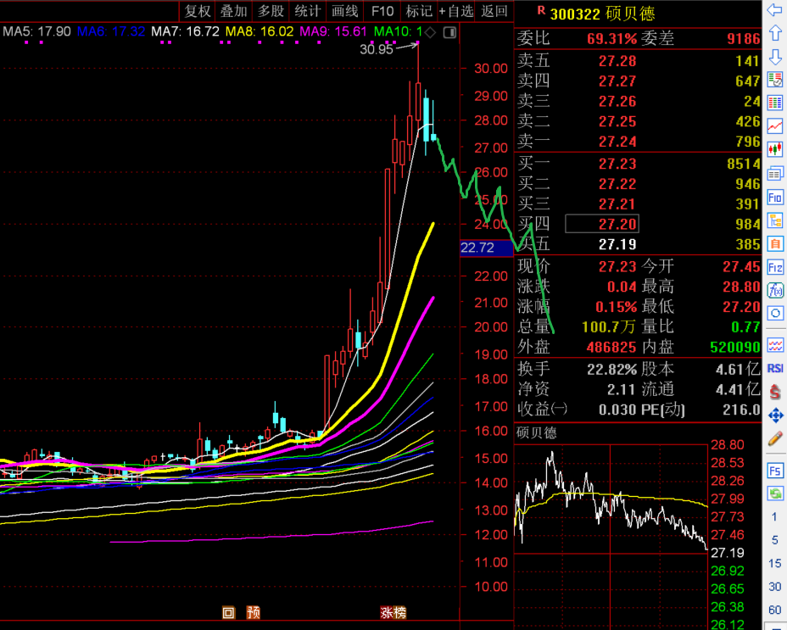Open the wavy indicator lines icon
Image resolution: width=787 pixels, height=630 pixels.
775,345
